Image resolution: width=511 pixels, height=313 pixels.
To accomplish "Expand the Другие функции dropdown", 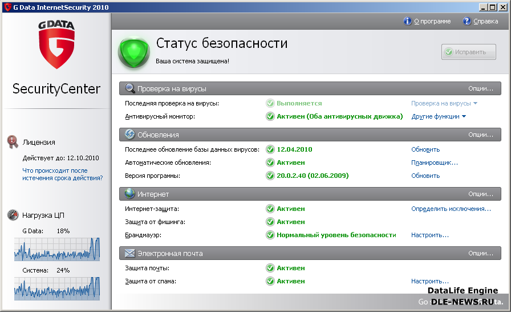I will (439, 116).
